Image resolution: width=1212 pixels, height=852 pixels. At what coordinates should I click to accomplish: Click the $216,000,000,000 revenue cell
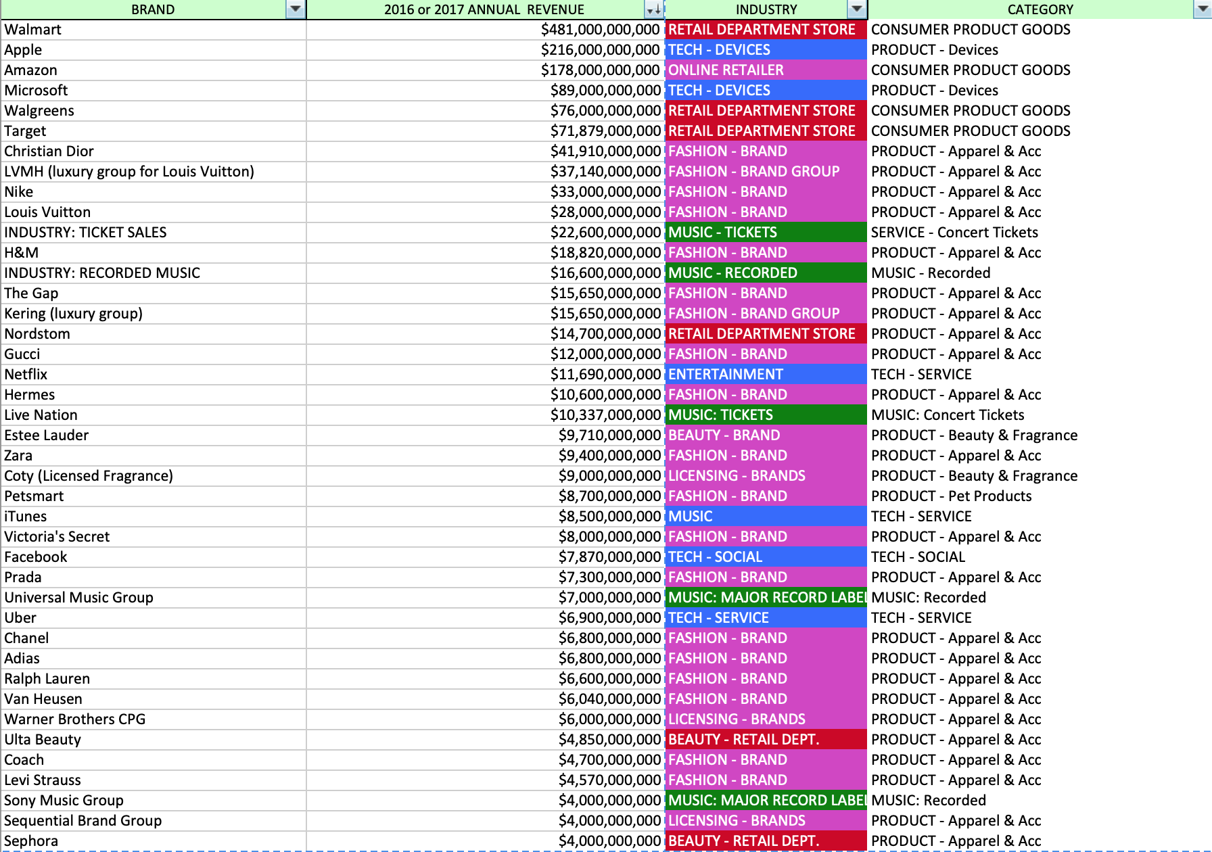pyautogui.click(x=486, y=50)
